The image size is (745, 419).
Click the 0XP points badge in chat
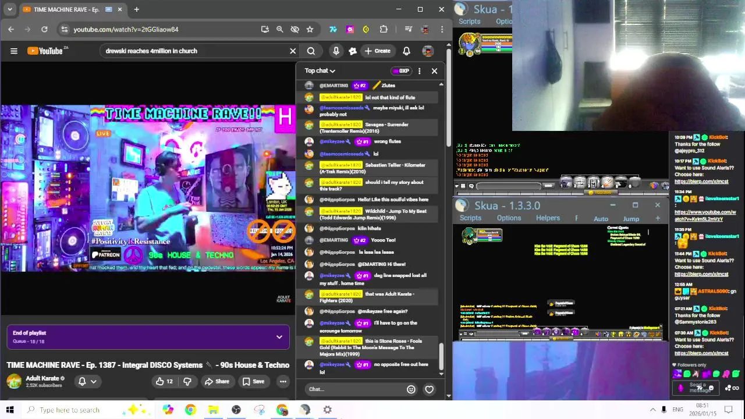click(x=401, y=71)
